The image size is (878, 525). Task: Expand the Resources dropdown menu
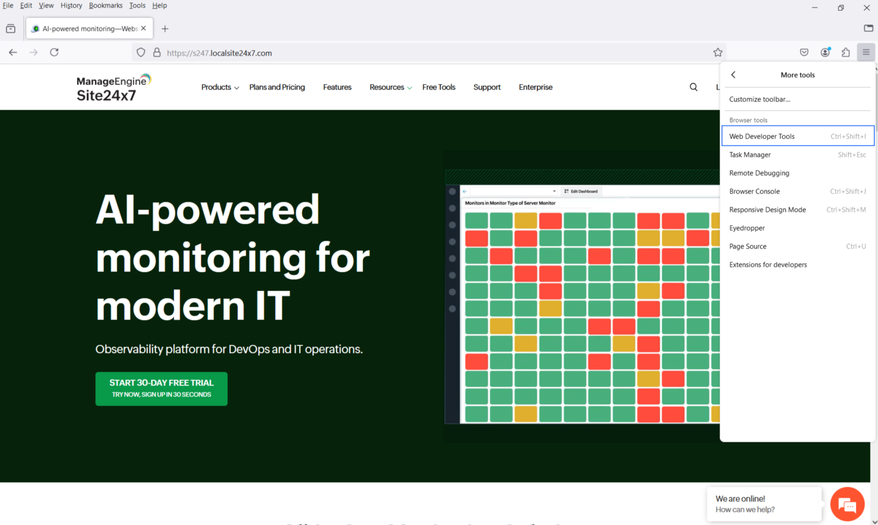pos(390,87)
